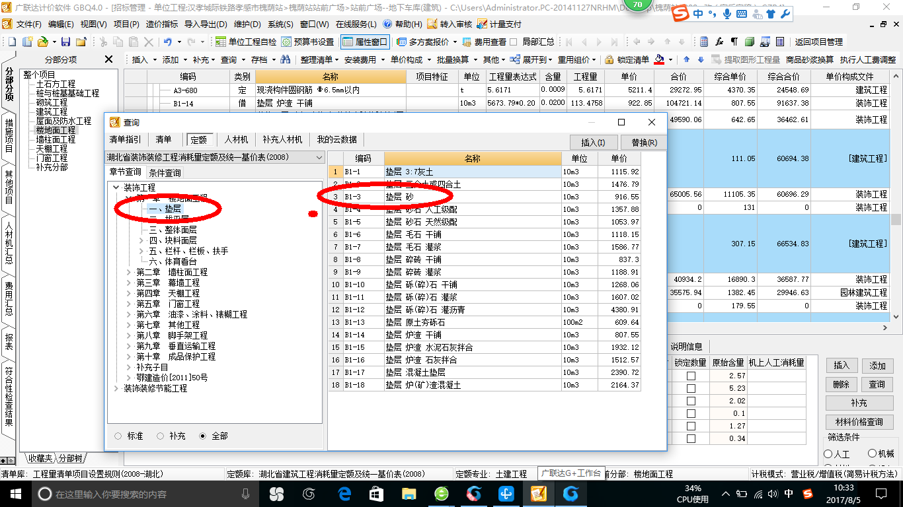This screenshot has height=507, width=903.
Task: Close the 分部分项 side panel with X
Action: pos(109,59)
